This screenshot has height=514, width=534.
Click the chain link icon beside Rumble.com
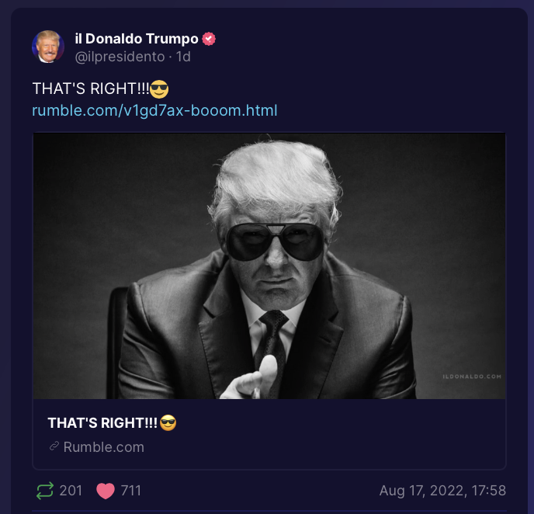click(x=54, y=446)
